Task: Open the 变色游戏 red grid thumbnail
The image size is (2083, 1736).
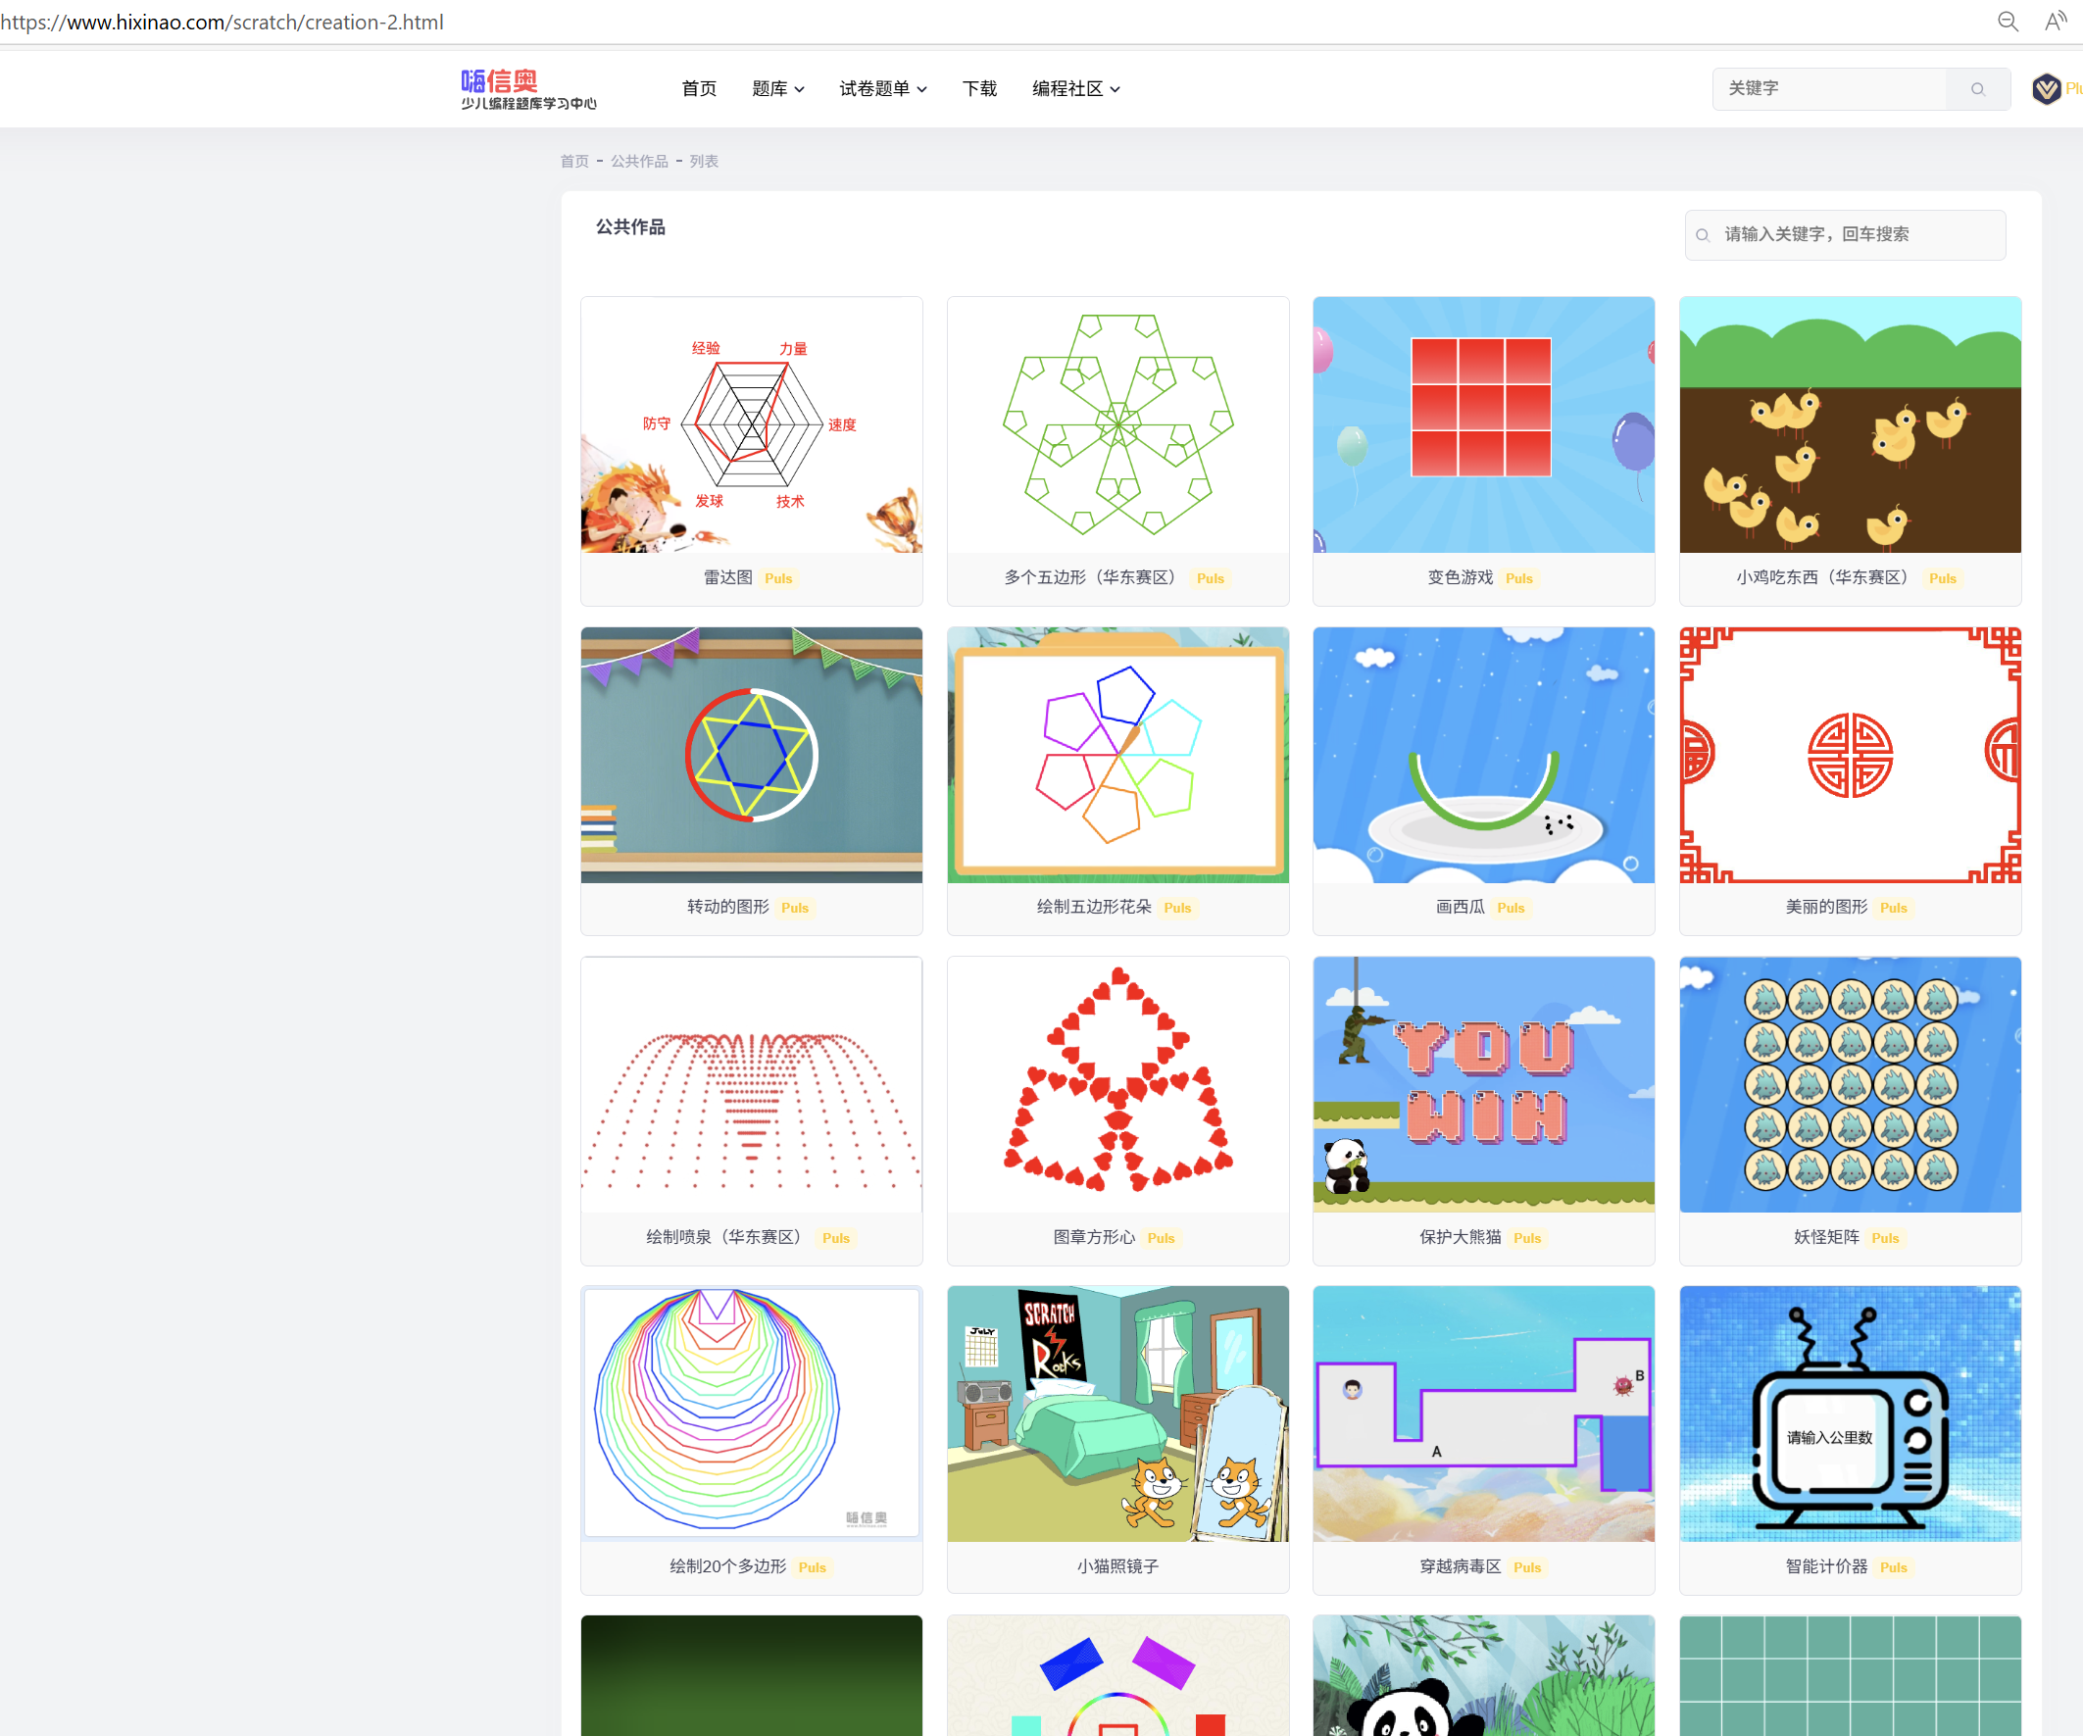Action: (1483, 424)
